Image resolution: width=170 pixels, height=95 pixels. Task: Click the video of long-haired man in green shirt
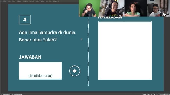(136, 8)
